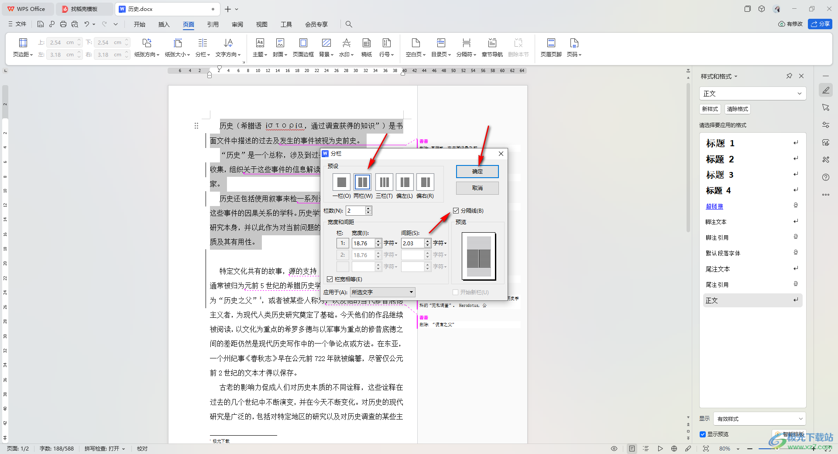
Task: Open the 文件 menu
Action: pos(17,24)
